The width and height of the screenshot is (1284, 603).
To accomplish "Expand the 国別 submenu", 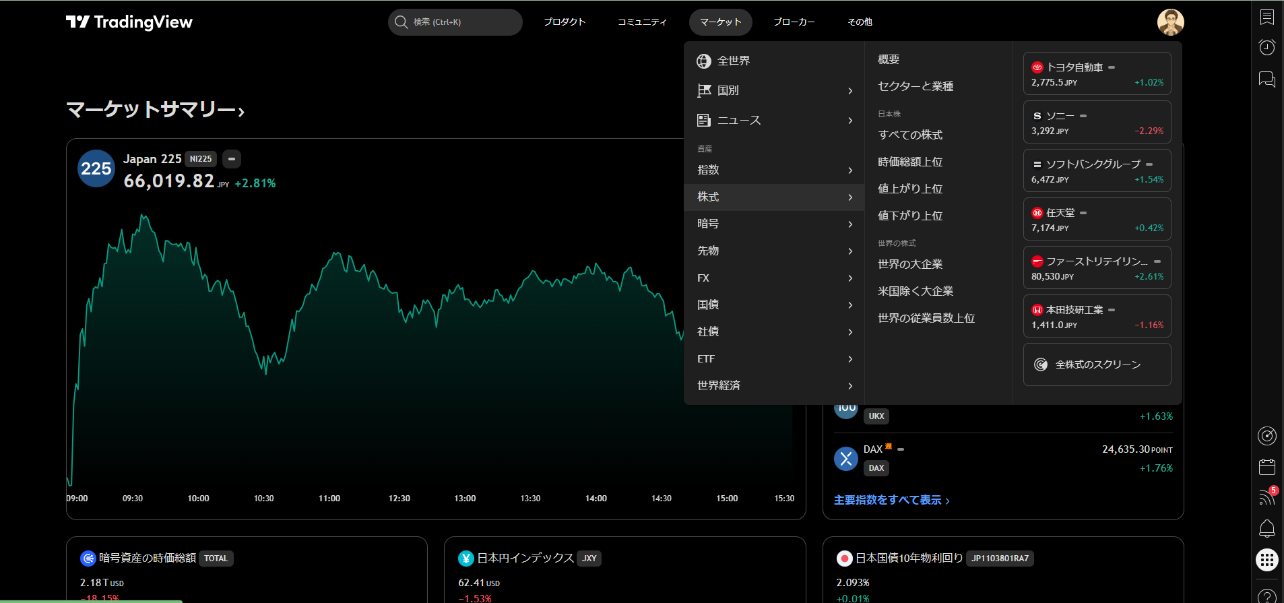I will [850, 90].
